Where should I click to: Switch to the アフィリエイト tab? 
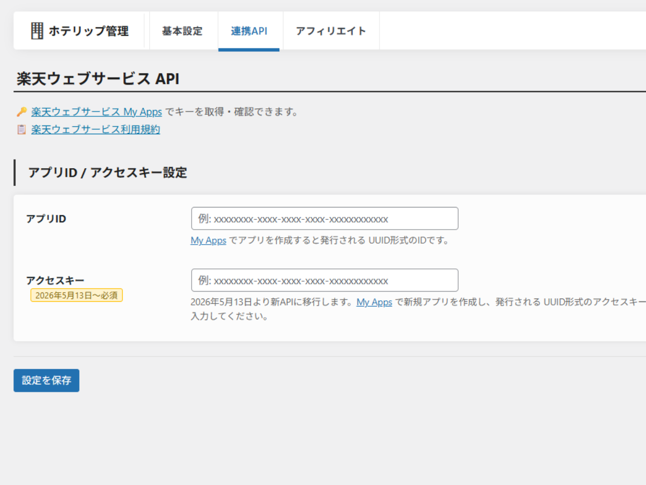pos(331,31)
